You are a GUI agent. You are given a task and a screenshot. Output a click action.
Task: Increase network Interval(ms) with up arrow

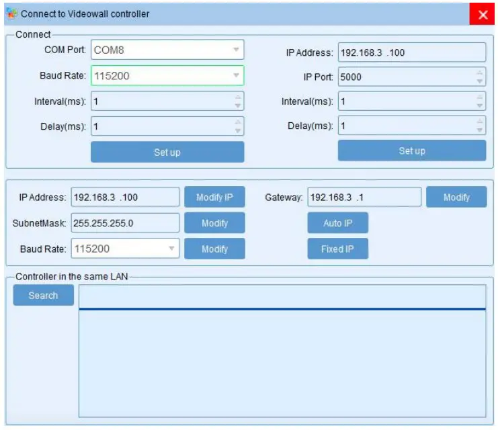tap(480, 97)
